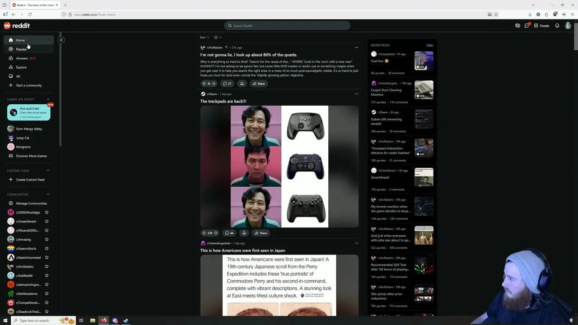Open Reddit chat with notification badge
This screenshot has width=578, height=325.
[x=527, y=26]
